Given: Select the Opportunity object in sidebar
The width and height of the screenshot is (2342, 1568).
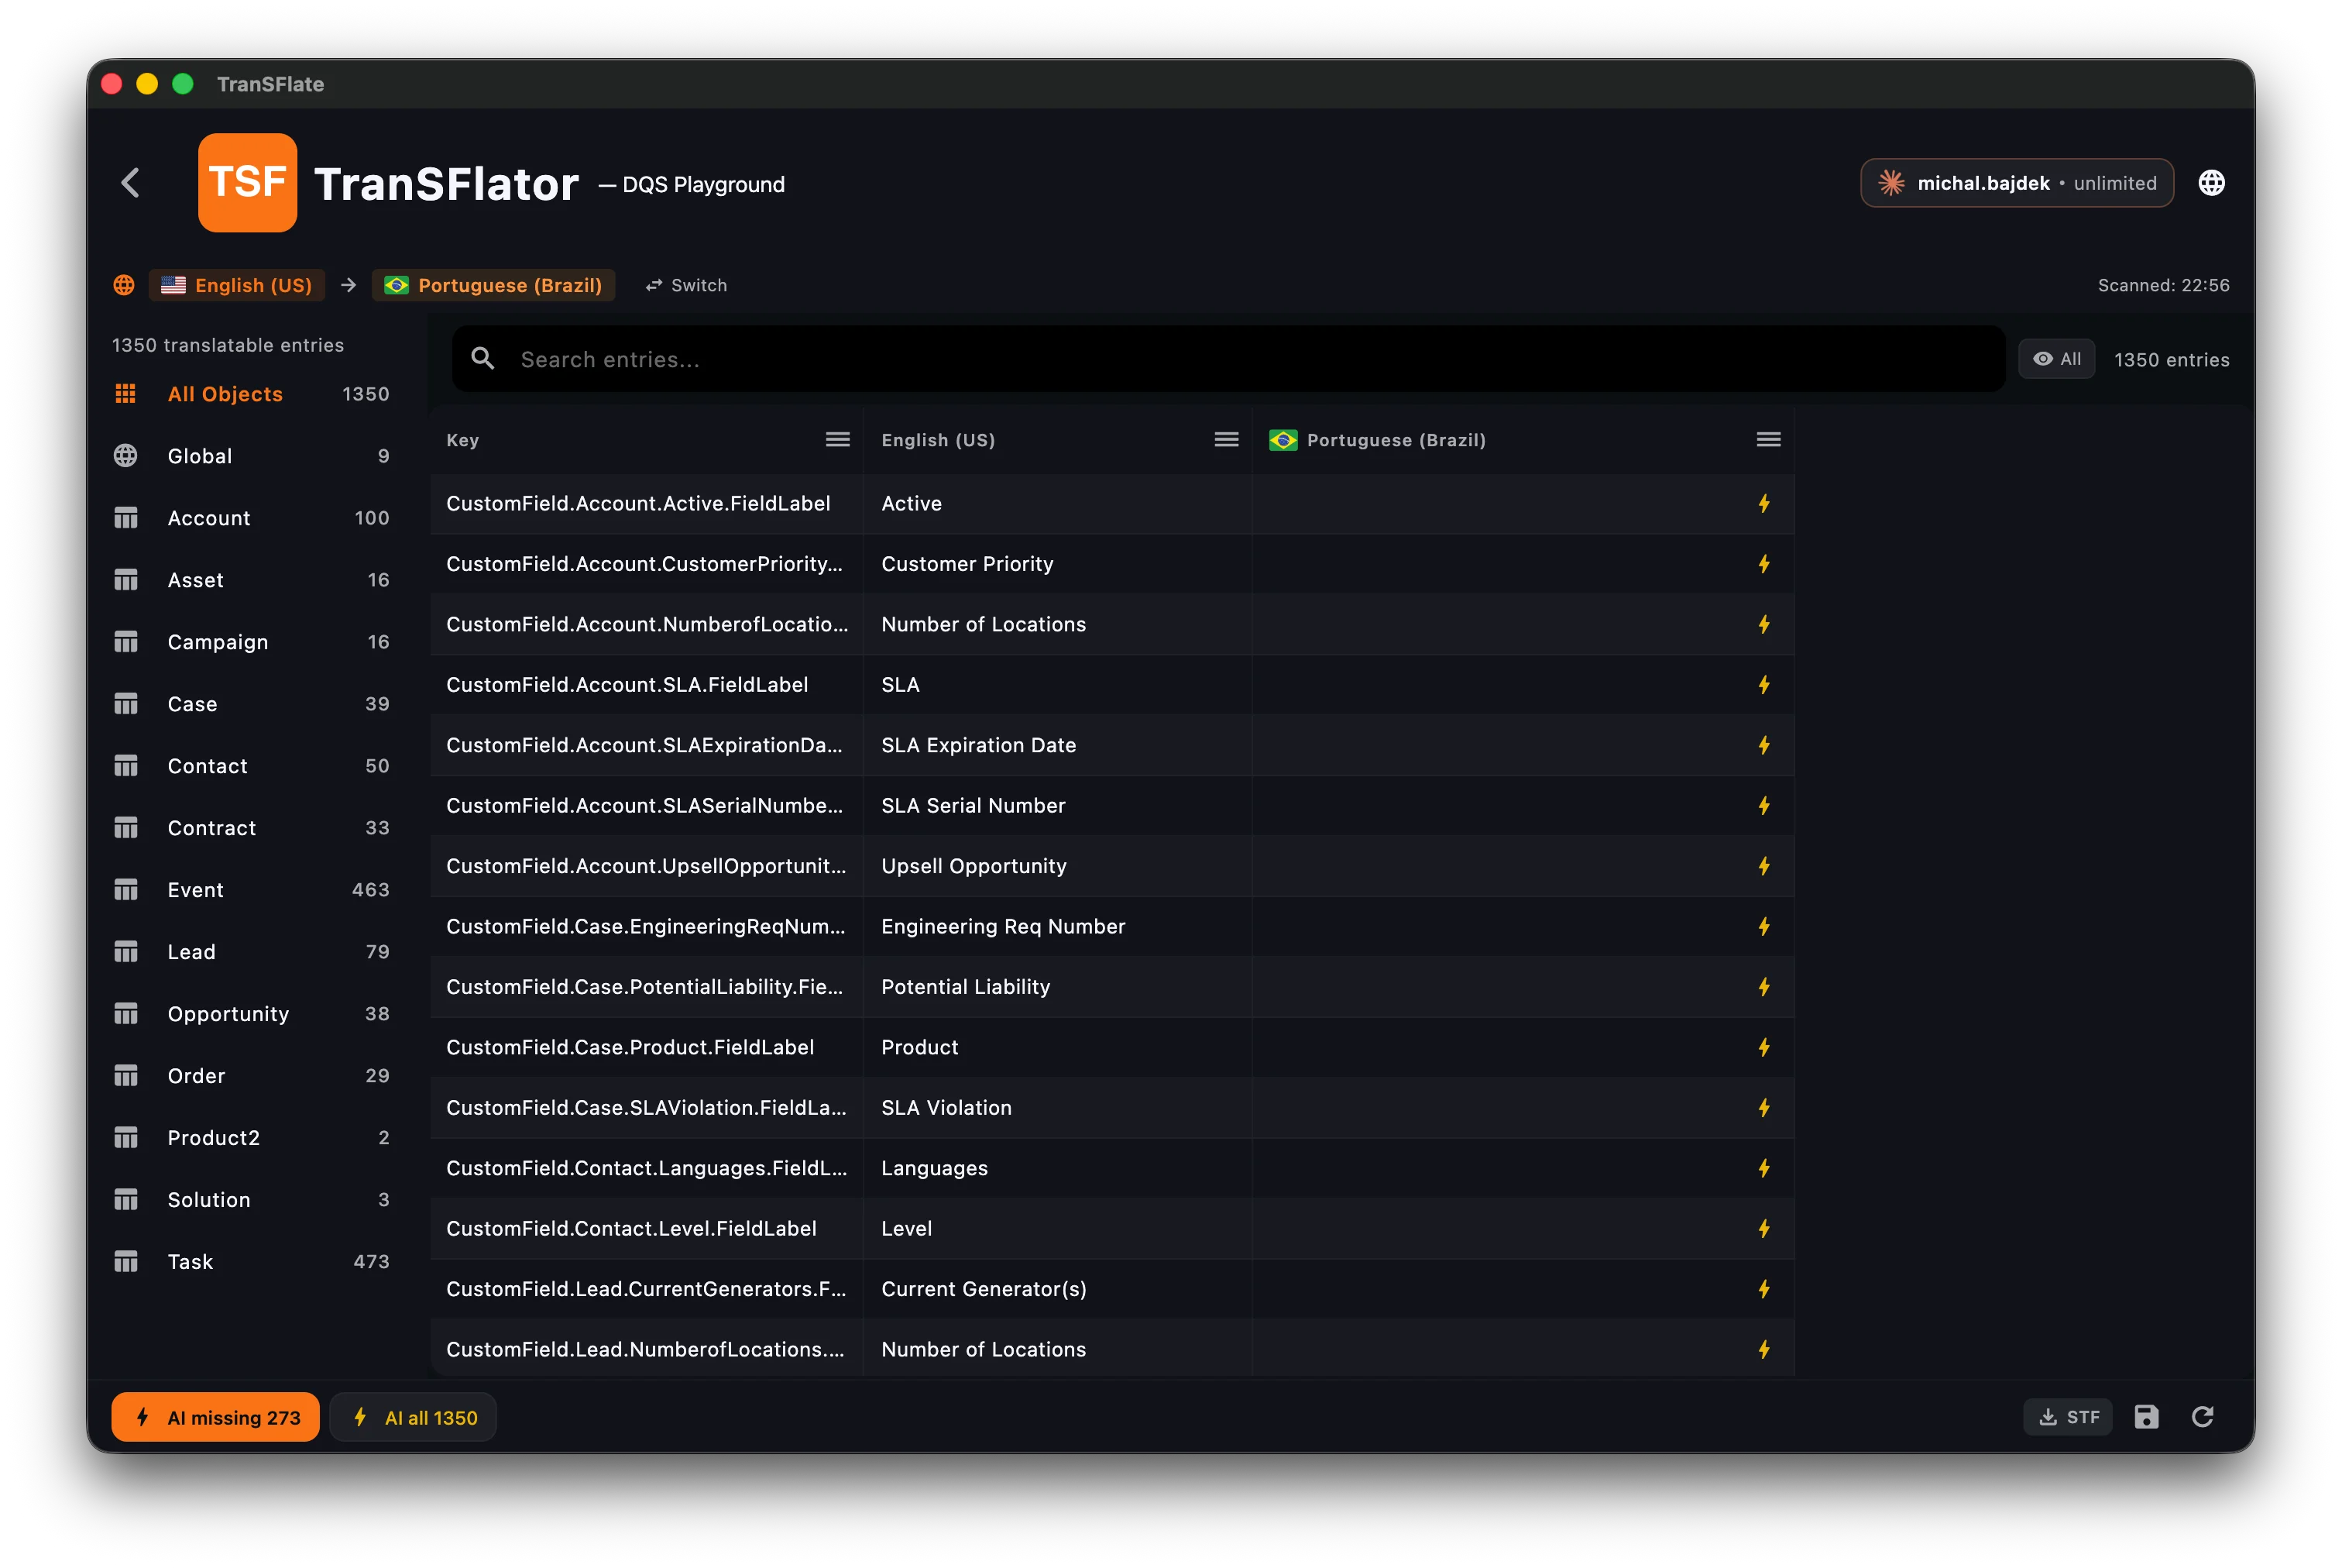Looking at the screenshot, I should [228, 1014].
